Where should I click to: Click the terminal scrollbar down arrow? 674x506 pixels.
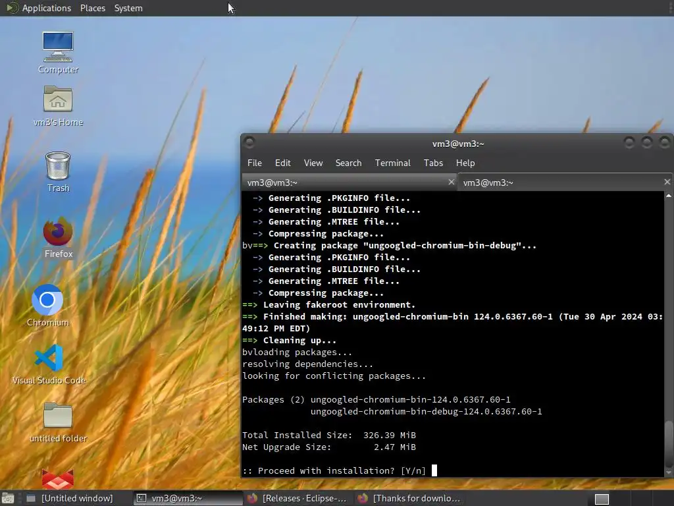tap(669, 472)
